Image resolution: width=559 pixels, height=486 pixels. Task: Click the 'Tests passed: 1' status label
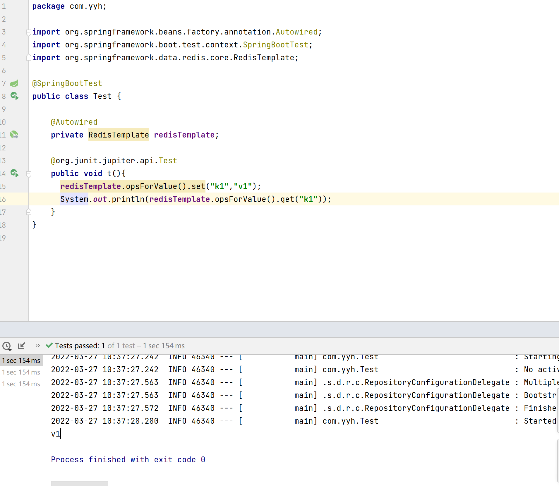pyautogui.click(x=80, y=346)
